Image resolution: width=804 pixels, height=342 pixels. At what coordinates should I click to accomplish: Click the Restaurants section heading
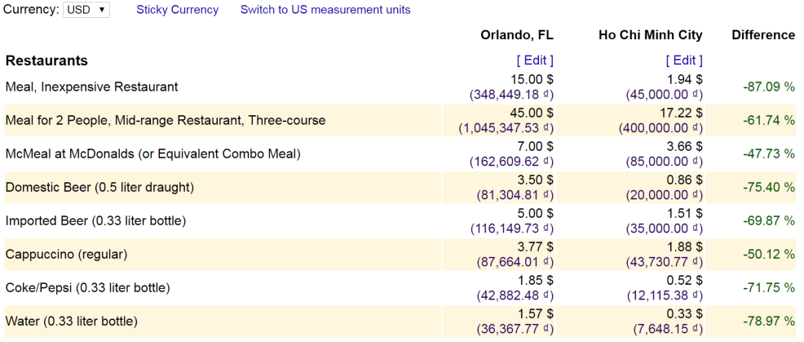46,60
